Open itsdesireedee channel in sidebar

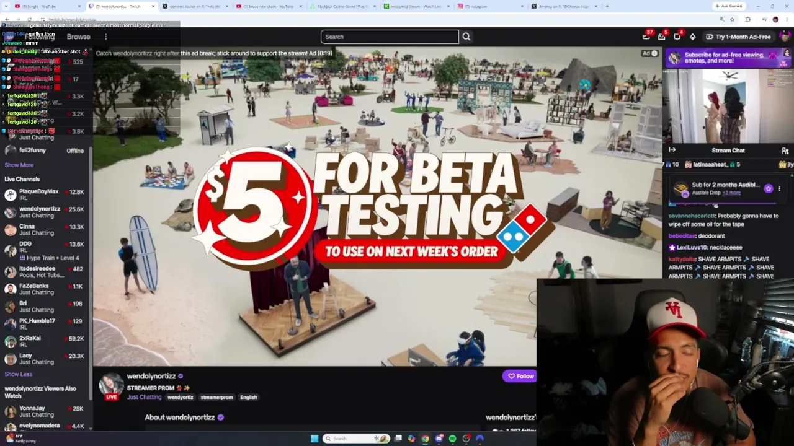click(46, 272)
